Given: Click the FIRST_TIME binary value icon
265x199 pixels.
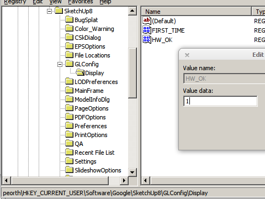Looking at the screenshot, I should click(147, 30).
